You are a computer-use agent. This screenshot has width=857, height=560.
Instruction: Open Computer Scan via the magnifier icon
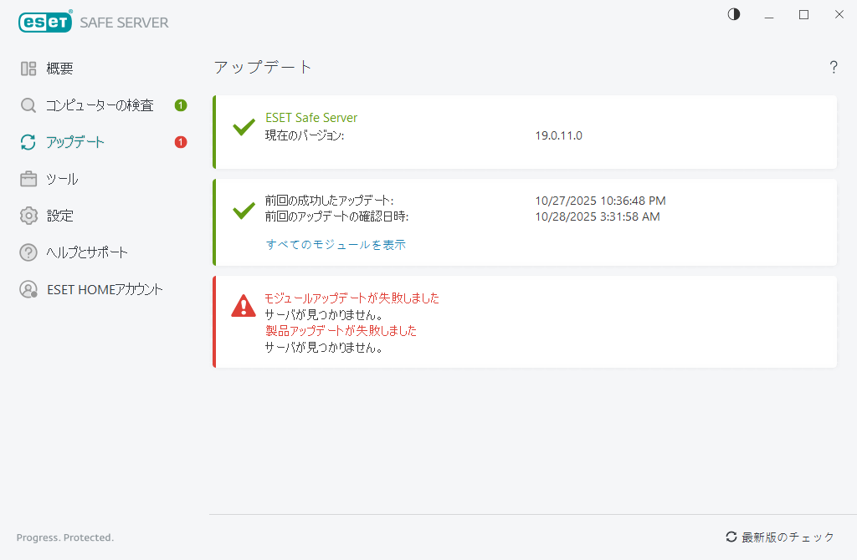[x=26, y=105]
